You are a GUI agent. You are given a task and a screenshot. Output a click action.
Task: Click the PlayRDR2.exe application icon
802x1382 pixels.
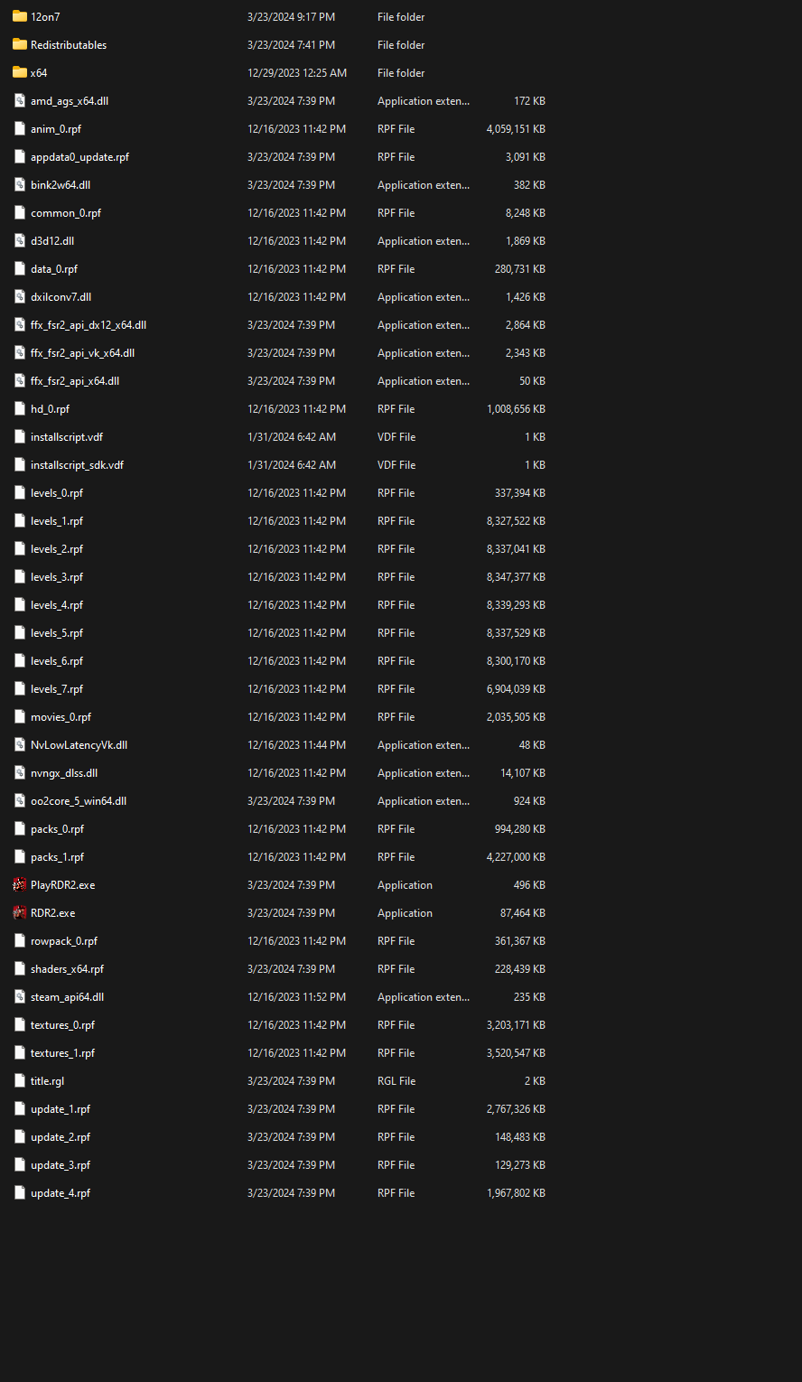pos(20,884)
